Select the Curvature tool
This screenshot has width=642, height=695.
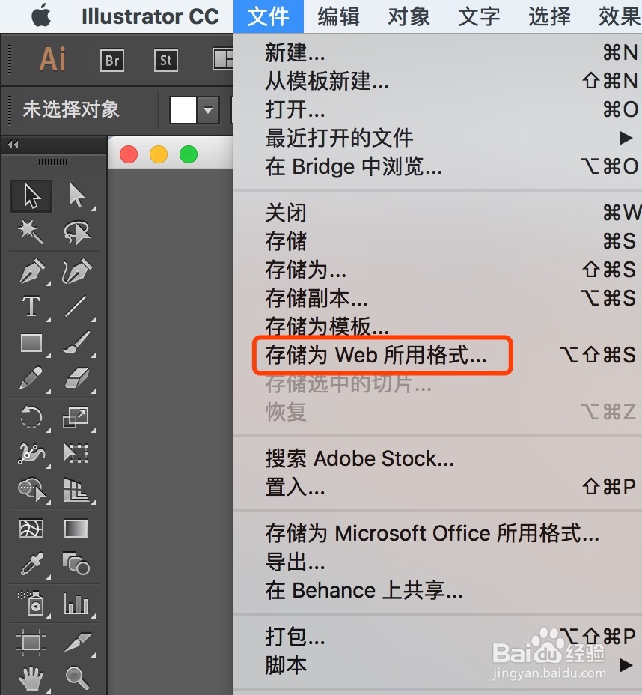76,271
